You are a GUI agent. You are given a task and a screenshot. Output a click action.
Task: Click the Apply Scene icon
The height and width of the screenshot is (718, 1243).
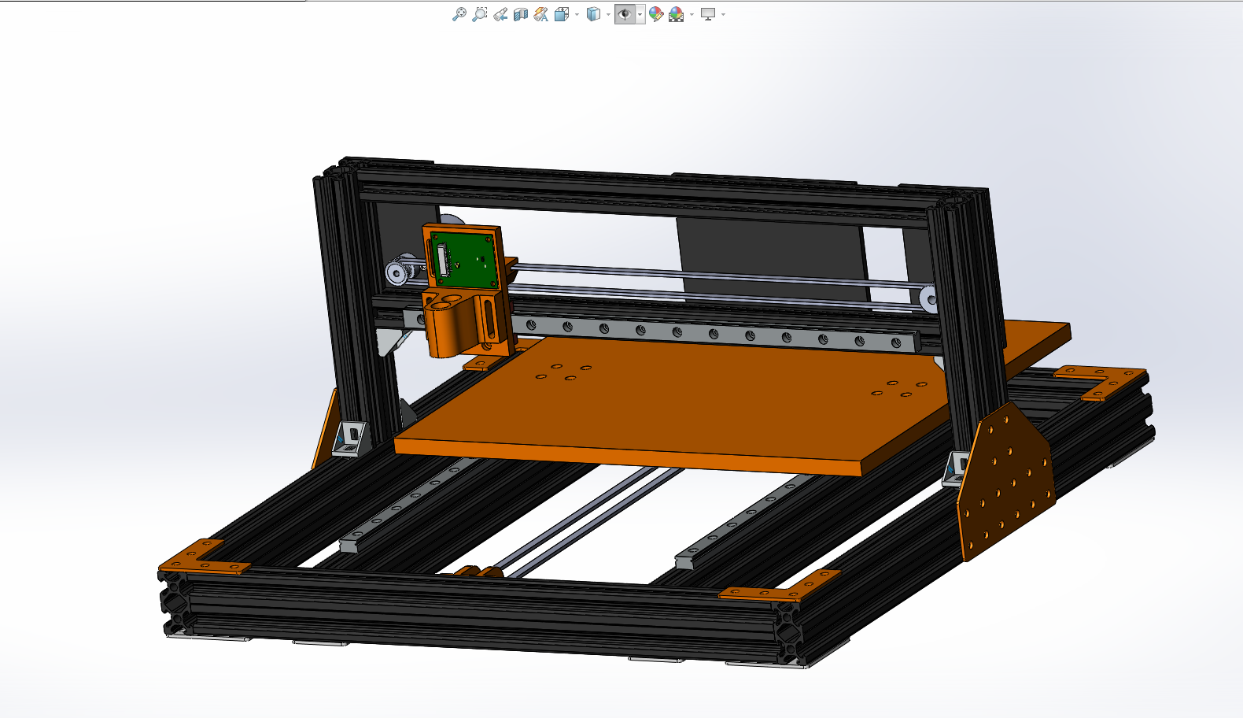click(x=677, y=14)
